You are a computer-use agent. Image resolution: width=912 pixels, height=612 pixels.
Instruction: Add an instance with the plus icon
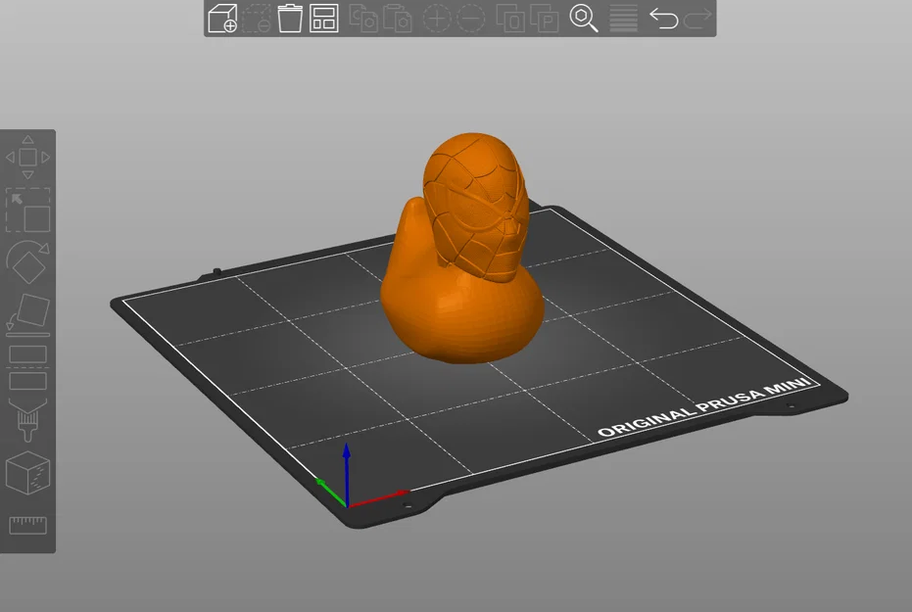pyautogui.click(x=437, y=18)
